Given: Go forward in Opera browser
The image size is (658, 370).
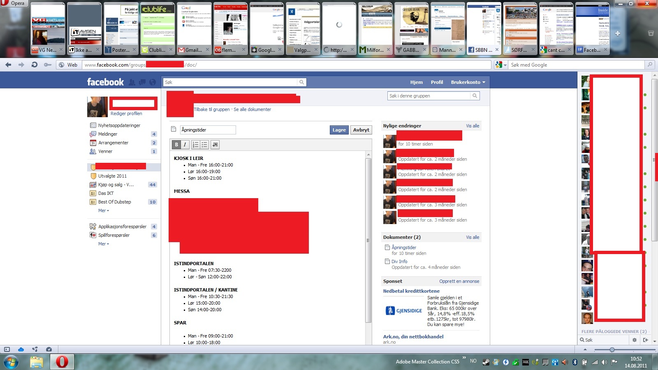Looking at the screenshot, I should tap(21, 65).
